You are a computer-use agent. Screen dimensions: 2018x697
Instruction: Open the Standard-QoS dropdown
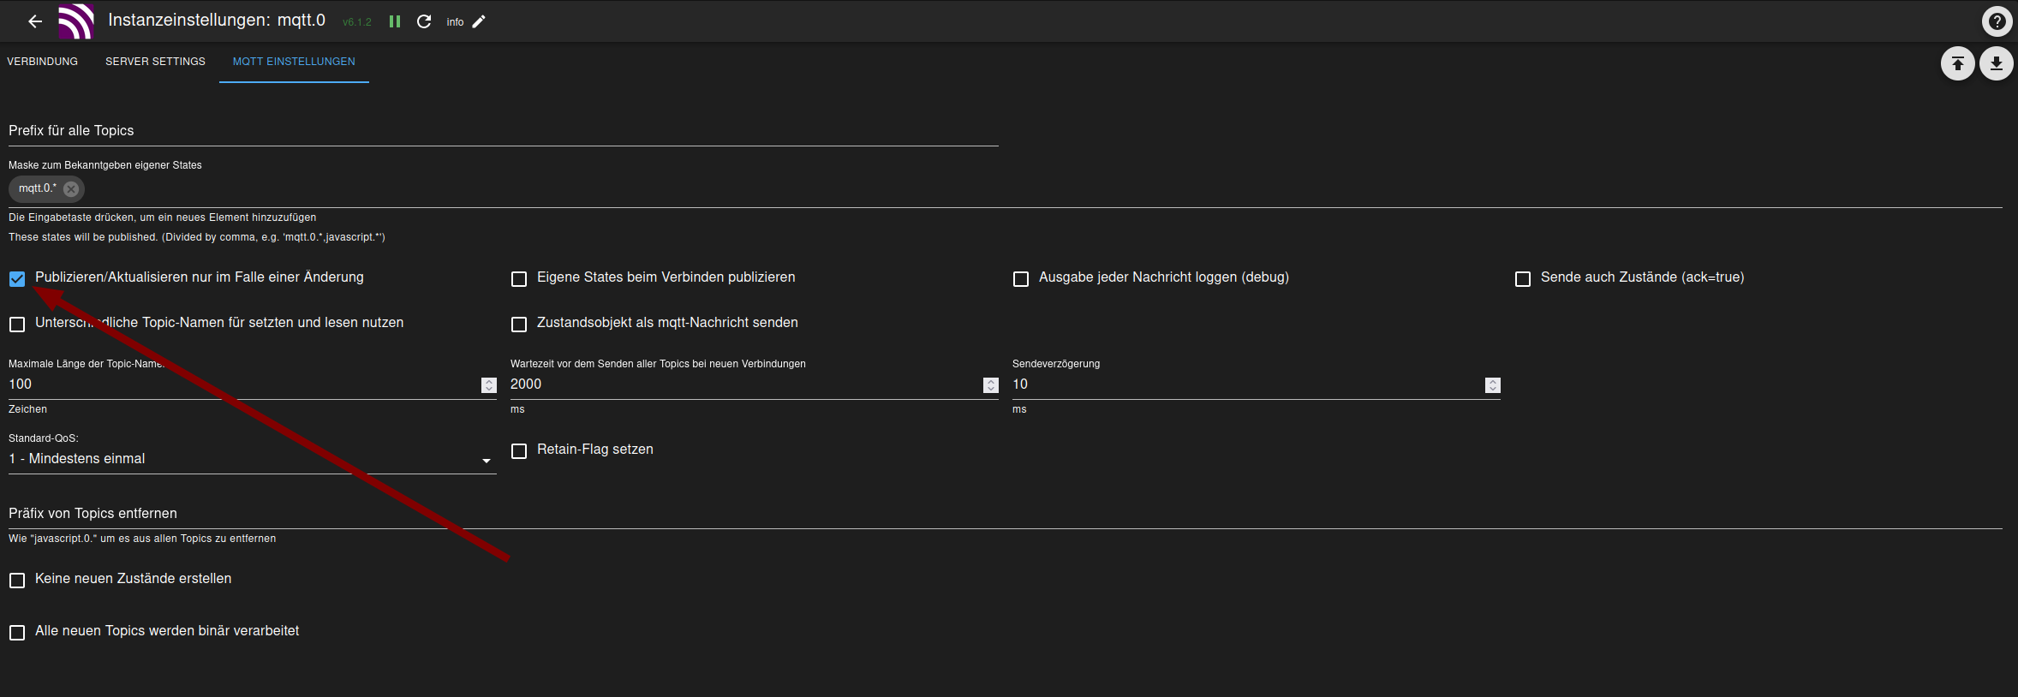252,460
